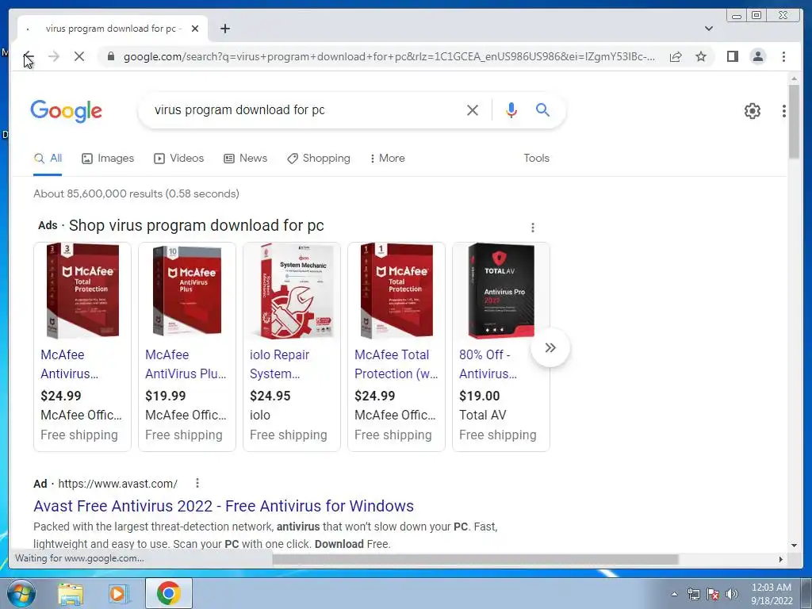Screen dimensions: 812x609
Task: Open the Chrome profile avatar
Action: point(757,56)
